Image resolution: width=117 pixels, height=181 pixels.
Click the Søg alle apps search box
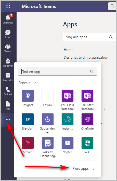point(89,37)
